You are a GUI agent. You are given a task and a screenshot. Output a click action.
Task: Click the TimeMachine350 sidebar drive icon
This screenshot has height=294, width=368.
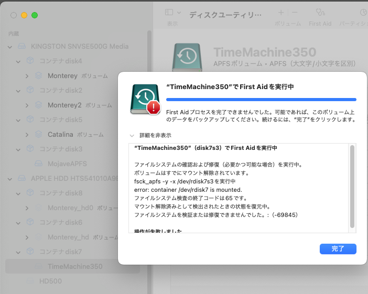[x=38, y=266]
